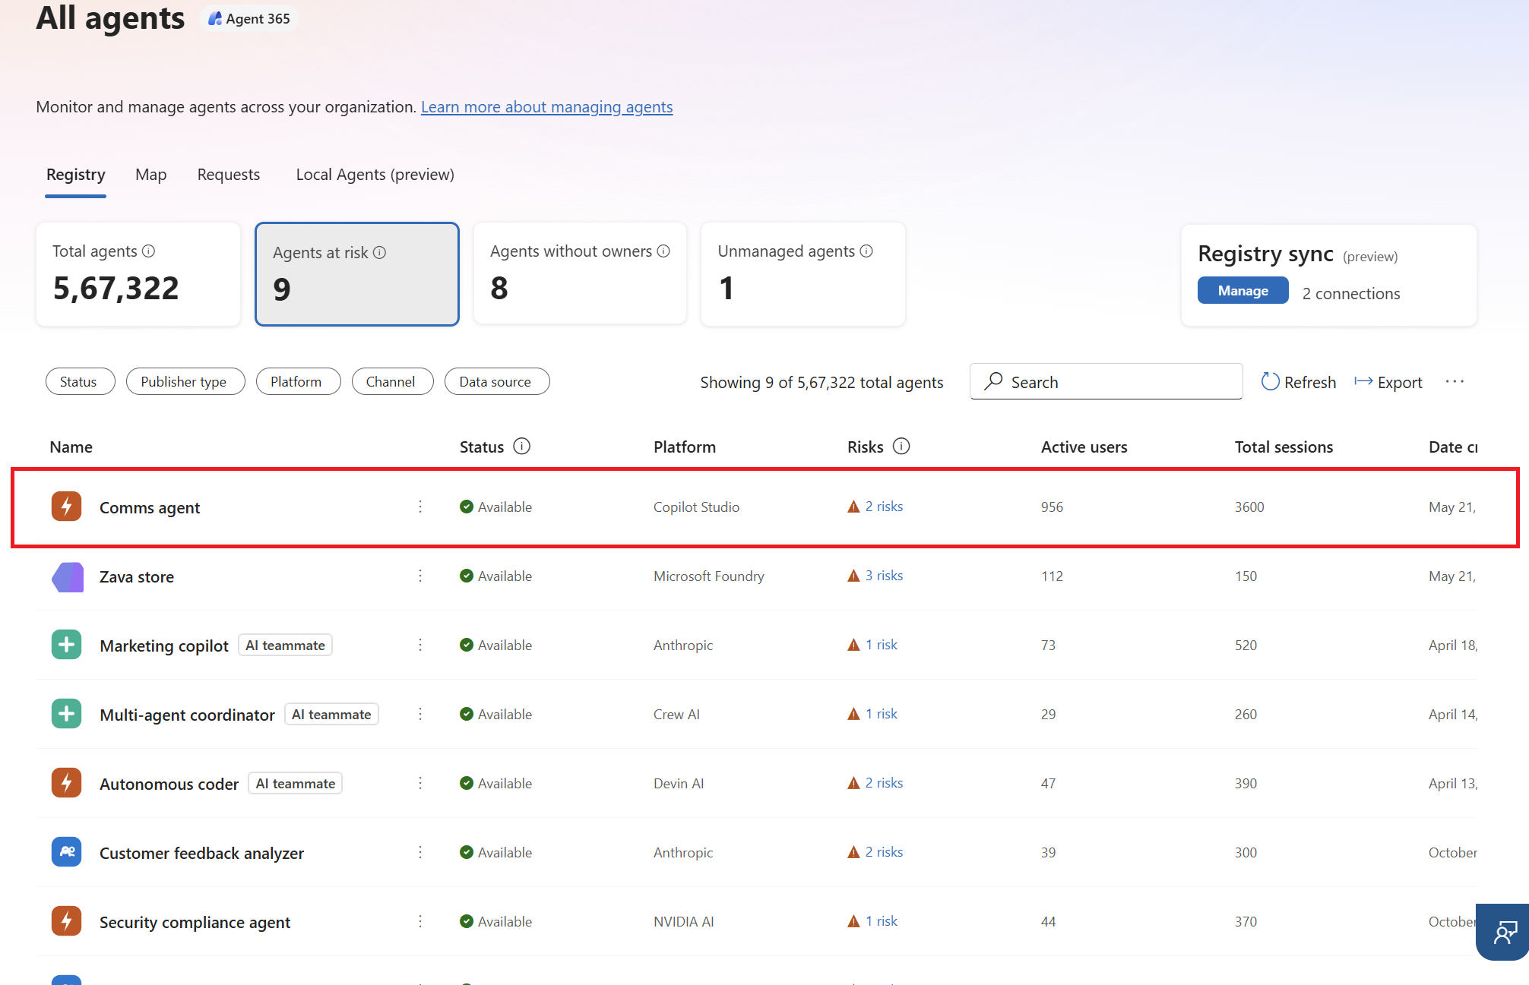Open Learn more about managing agents link
Viewport: 1529px width, 985px height.
point(547,107)
